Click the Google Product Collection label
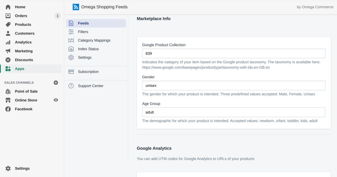The height and width of the screenshot is (177, 337). coord(164,45)
